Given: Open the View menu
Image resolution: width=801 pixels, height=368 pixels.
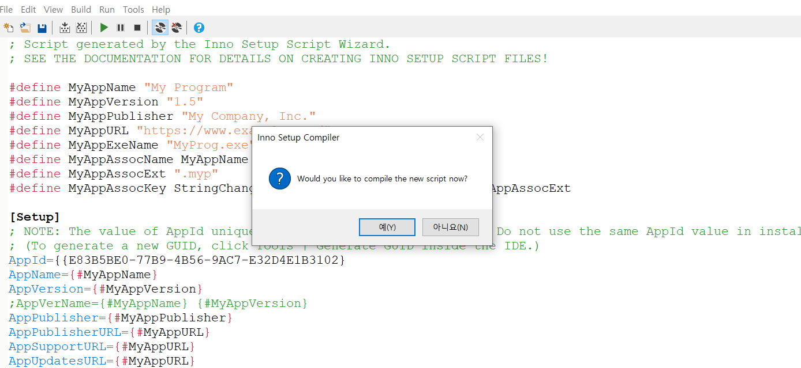Looking at the screenshot, I should click(54, 9).
